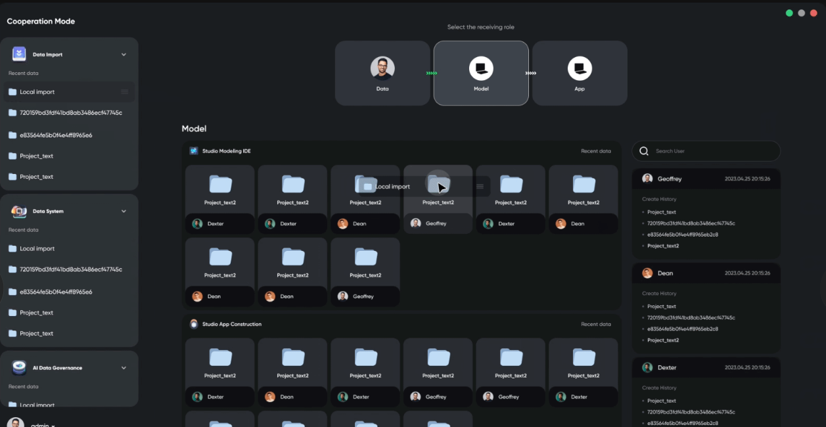This screenshot has width=826, height=427.
Task: Click the timestamp beside Dexter's name
Action: click(747, 368)
